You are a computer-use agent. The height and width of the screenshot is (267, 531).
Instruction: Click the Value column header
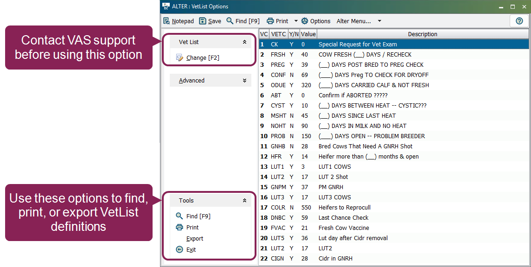[x=308, y=34]
